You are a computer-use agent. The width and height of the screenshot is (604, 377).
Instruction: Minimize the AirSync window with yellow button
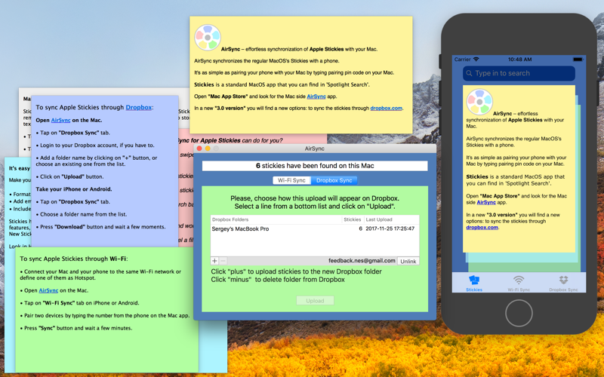point(208,149)
